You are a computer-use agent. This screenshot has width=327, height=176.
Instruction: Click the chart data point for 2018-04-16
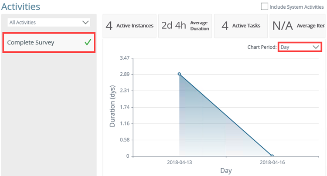[272, 156]
